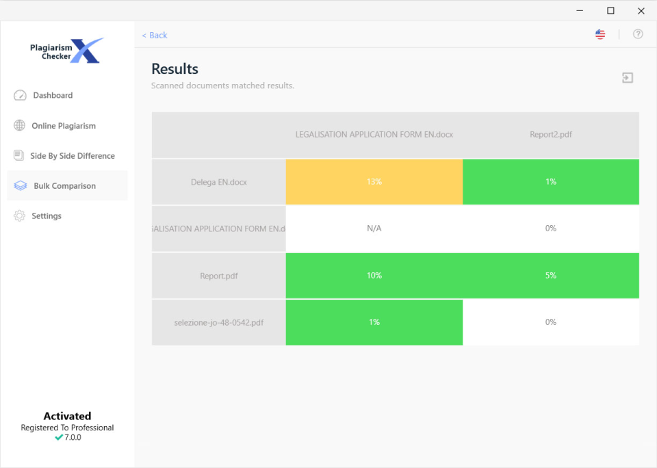657x468 pixels.
Task: Open the yellow 13% match cell for Delega EN.docx
Action: tap(374, 182)
